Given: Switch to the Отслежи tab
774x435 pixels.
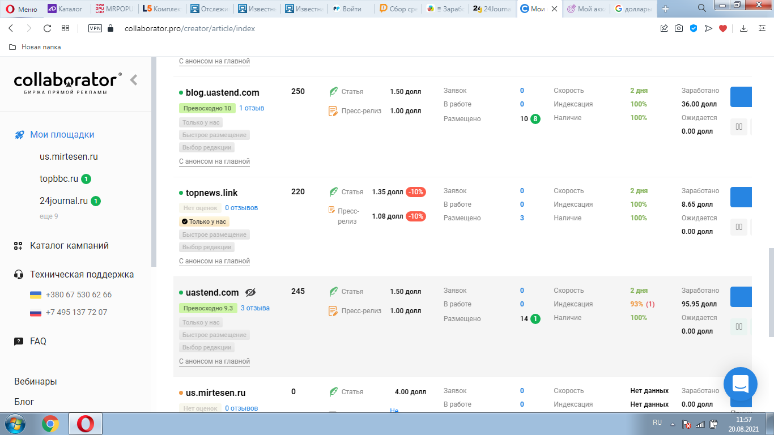Looking at the screenshot, I should [x=210, y=8].
